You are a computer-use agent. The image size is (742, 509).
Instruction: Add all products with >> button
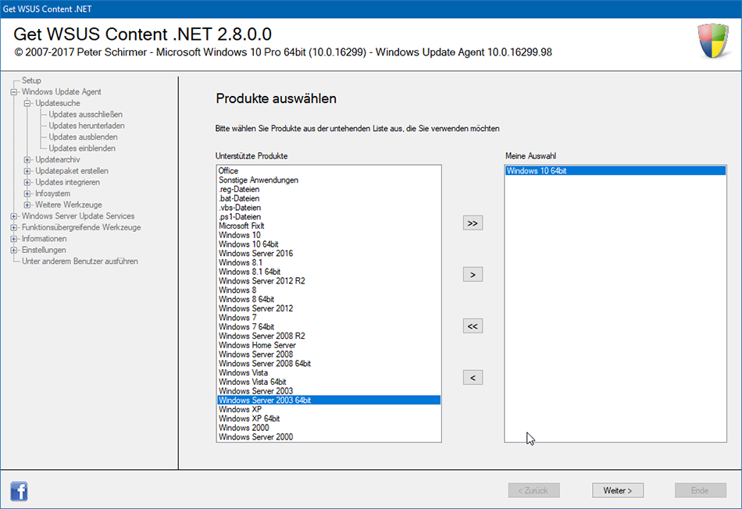[x=473, y=223]
